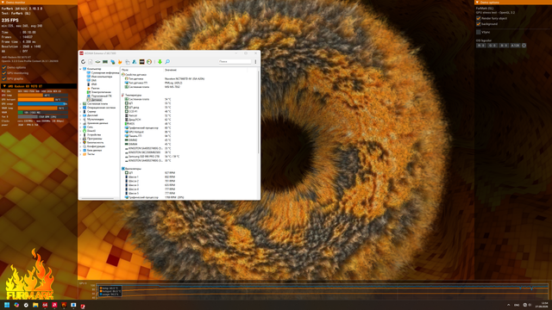Select Конфигурация in the tree
The image size is (552, 310).
(x=94, y=146)
